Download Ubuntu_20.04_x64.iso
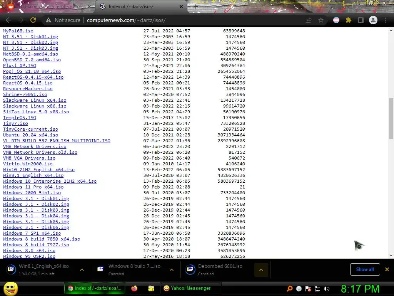This screenshot has height=296, width=394. click(30, 135)
